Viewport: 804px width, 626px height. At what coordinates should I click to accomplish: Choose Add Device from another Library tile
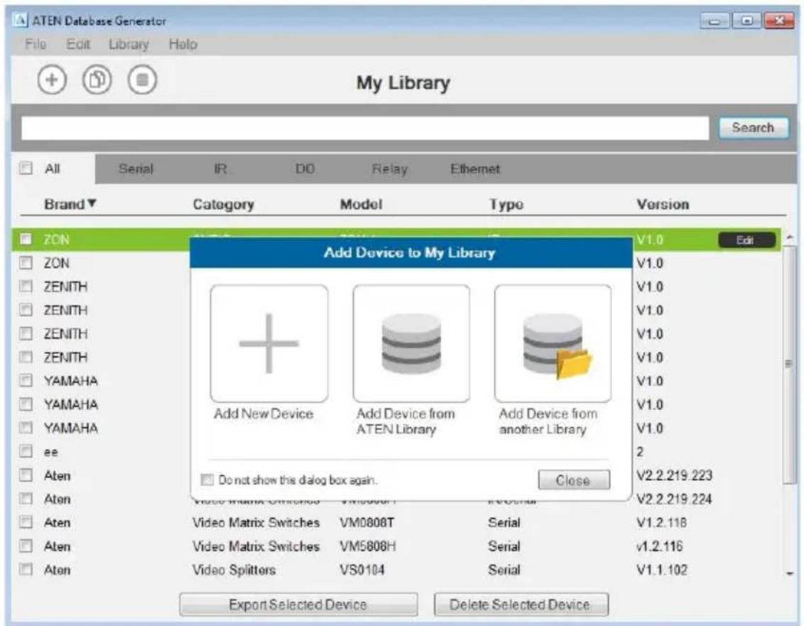click(x=553, y=343)
